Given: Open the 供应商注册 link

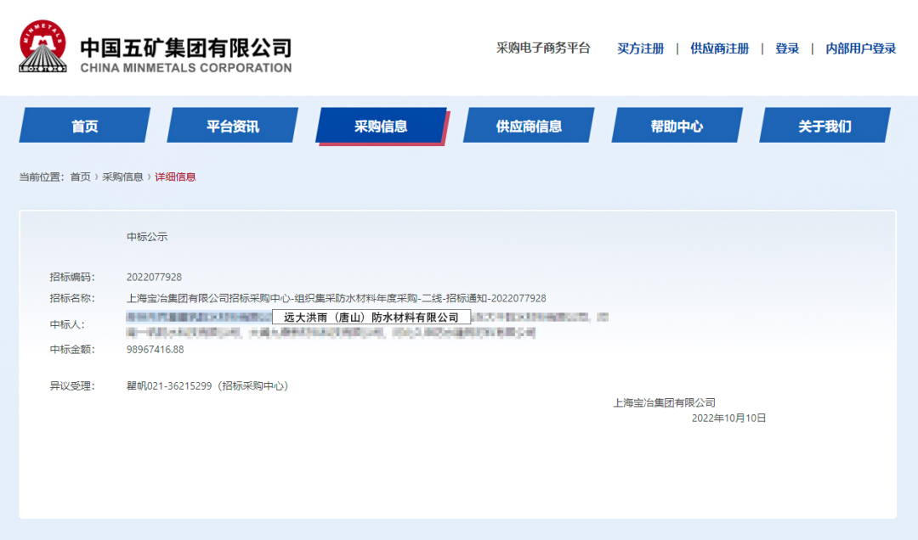Looking at the screenshot, I should coord(720,48).
